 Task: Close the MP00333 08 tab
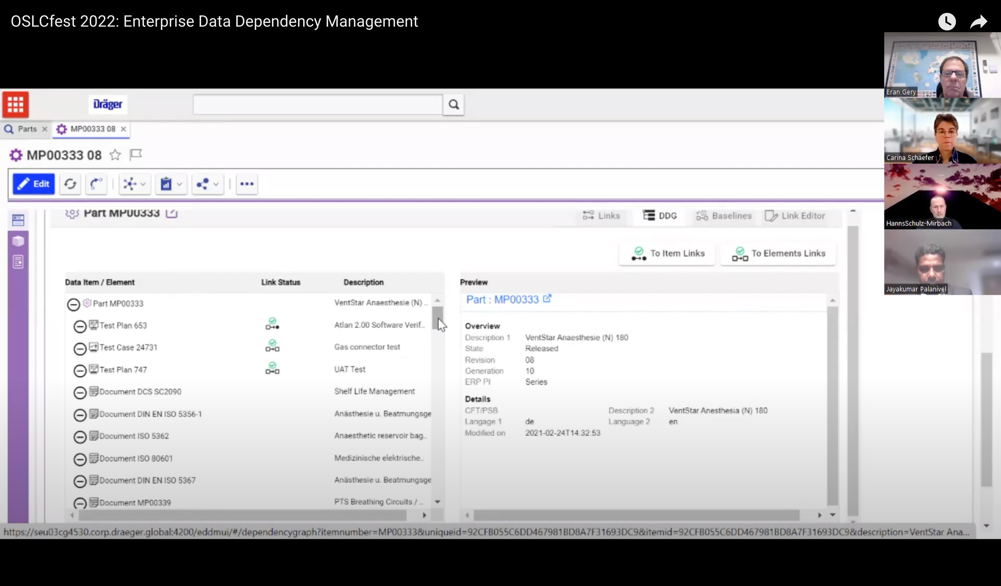[x=124, y=129]
